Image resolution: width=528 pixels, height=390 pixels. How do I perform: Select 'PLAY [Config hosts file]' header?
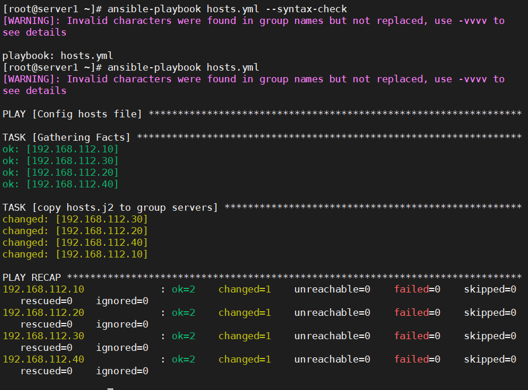pos(72,114)
